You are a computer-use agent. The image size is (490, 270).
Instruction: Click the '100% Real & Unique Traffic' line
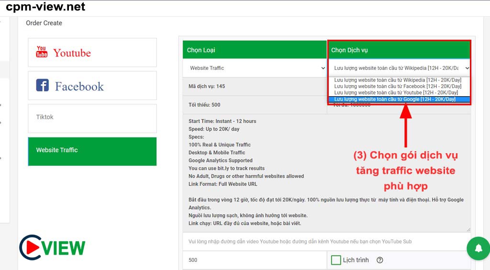tap(219, 145)
